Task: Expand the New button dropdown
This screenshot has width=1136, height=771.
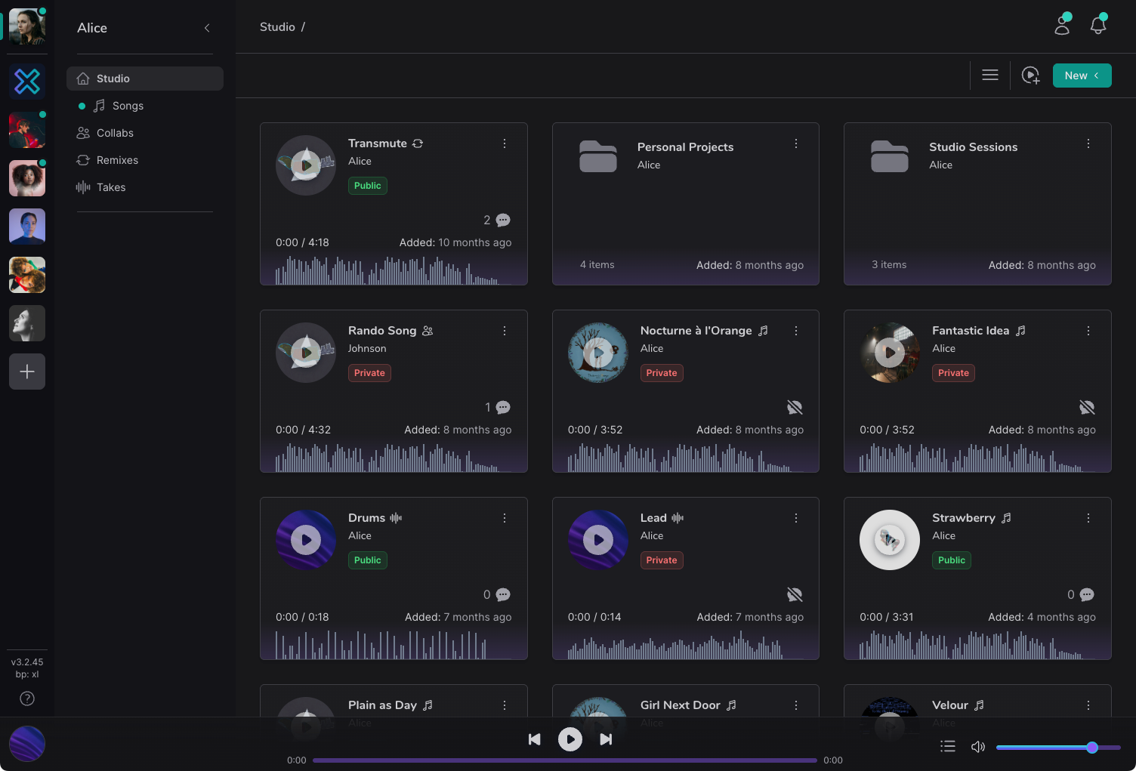Action: (x=1082, y=76)
